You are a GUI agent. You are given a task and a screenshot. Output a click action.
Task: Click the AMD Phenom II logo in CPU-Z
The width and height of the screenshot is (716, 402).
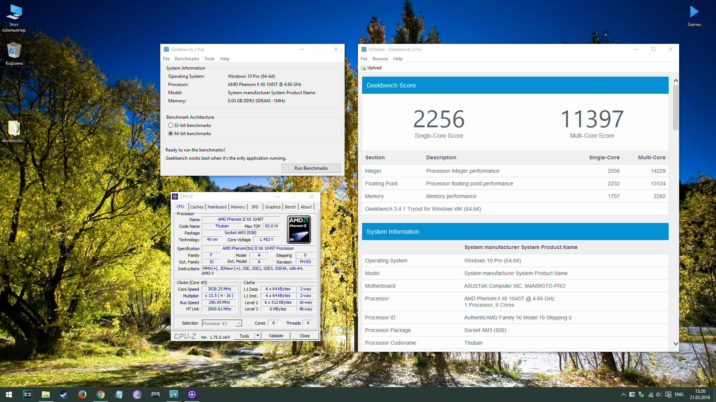click(x=299, y=230)
